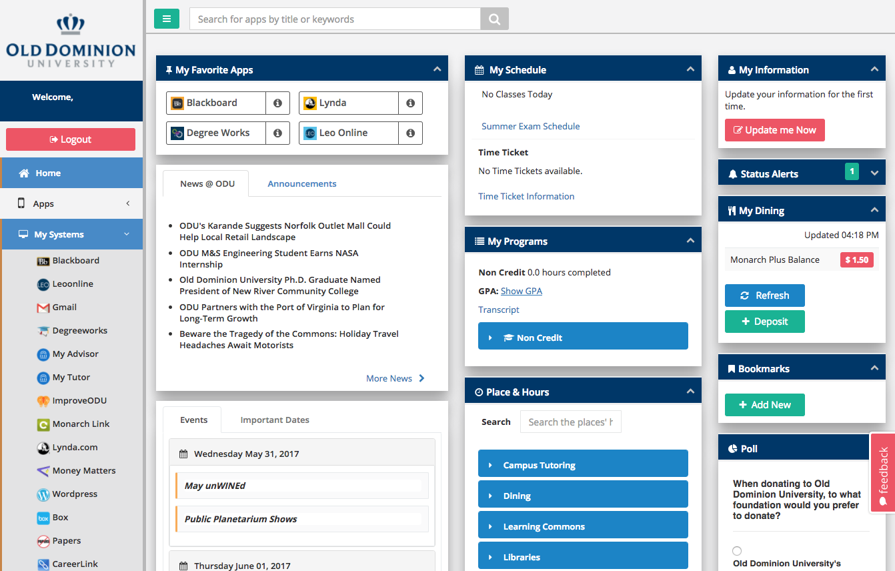895x571 pixels.
Task: Click the Search the places input field
Action: (x=570, y=422)
